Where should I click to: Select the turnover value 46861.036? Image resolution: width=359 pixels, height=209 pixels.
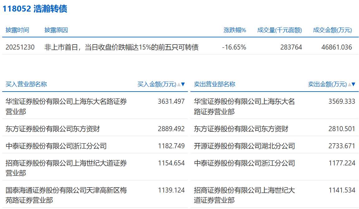click(x=337, y=47)
